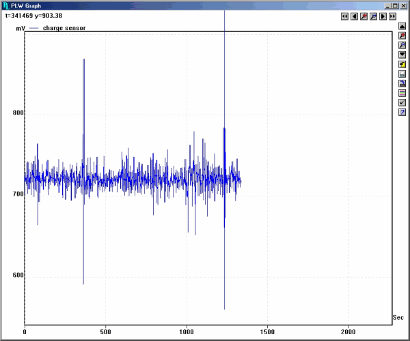The image size is (410, 341).
Task: Click the fast scroll right double-arrow button
Action: (392, 16)
